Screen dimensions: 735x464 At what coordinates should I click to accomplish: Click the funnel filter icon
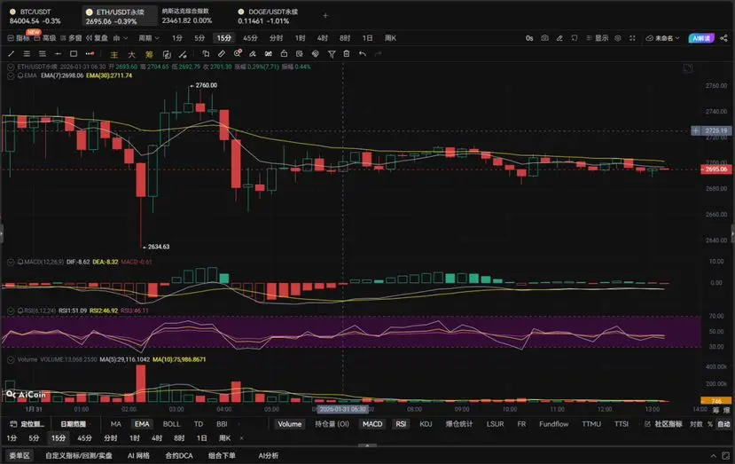tap(332, 54)
